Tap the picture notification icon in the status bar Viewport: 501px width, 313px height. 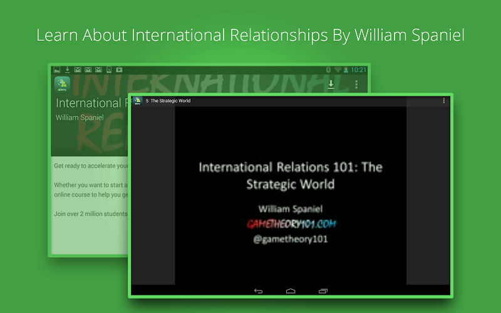tap(57, 69)
